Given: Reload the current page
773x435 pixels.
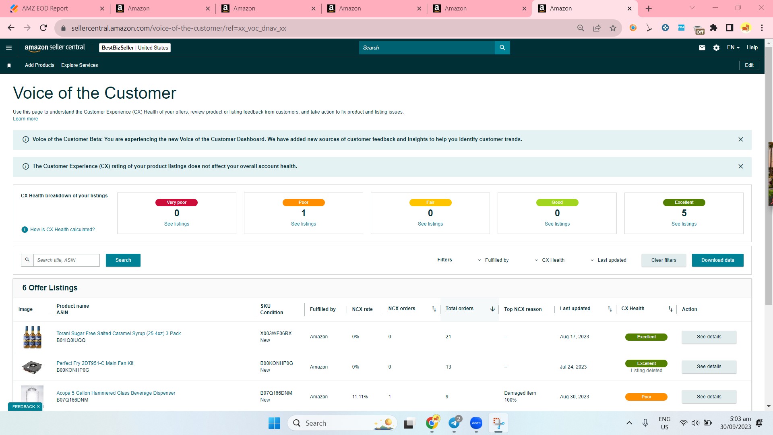Looking at the screenshot, I should (43, 28).
